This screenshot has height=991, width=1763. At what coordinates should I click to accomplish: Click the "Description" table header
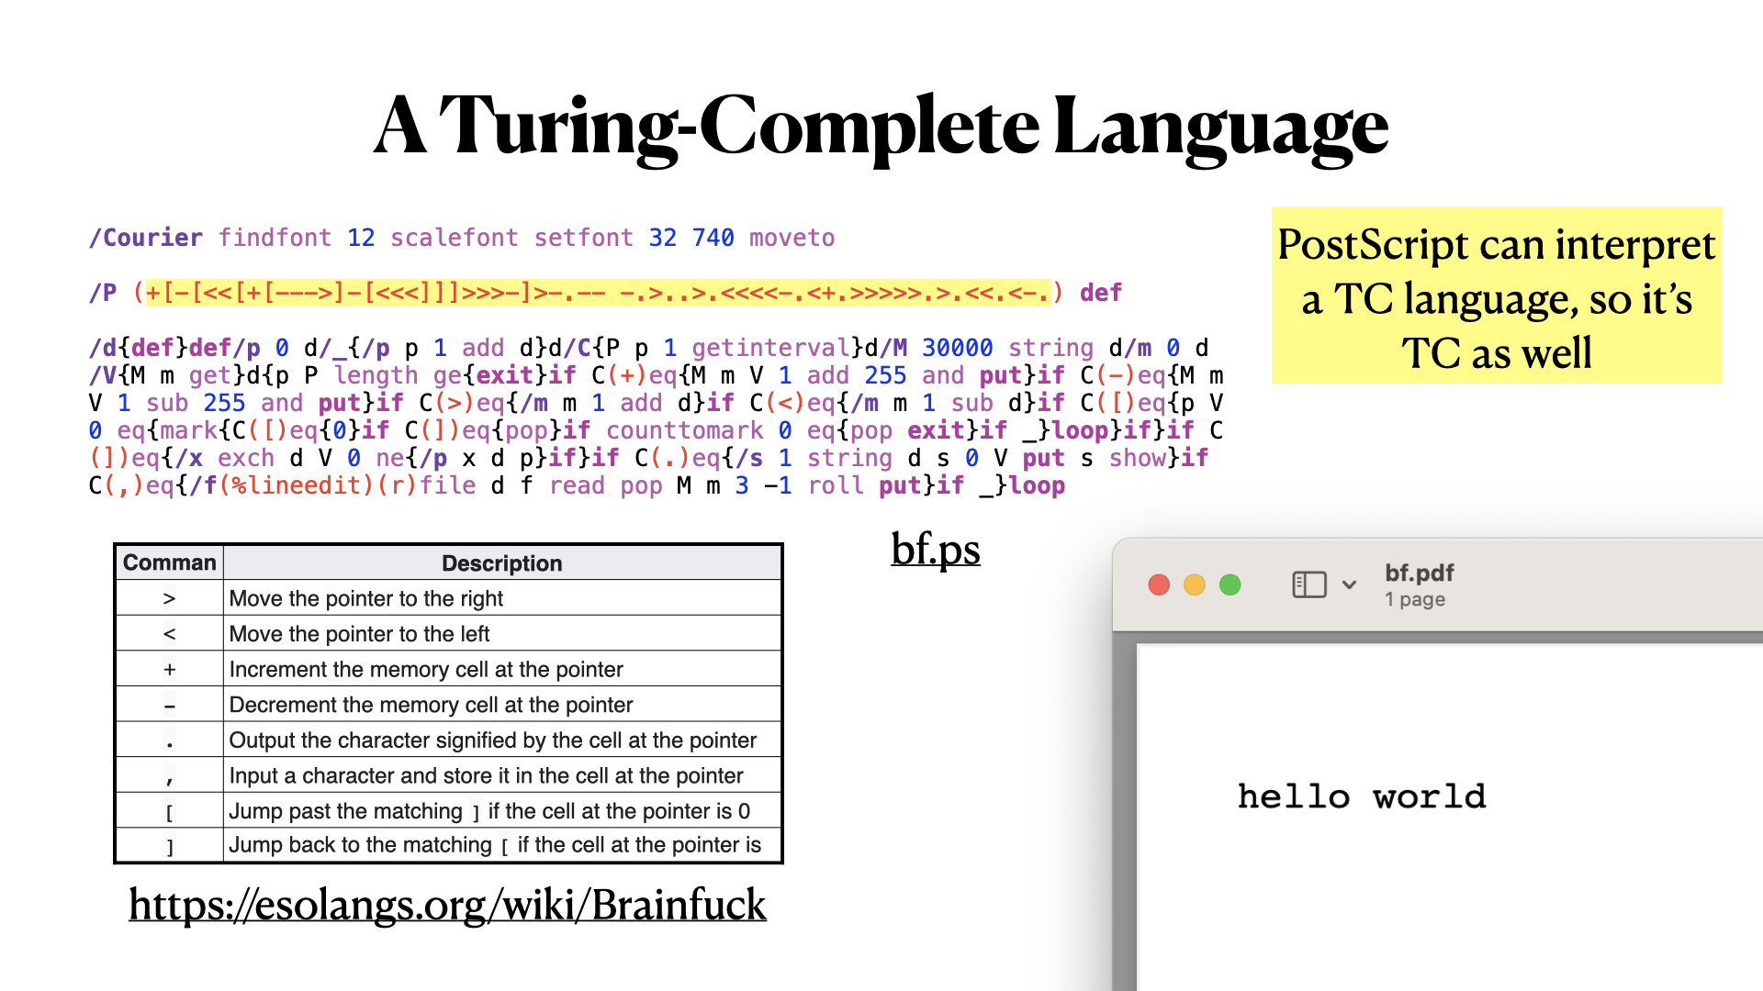click(x=501, y=562)
